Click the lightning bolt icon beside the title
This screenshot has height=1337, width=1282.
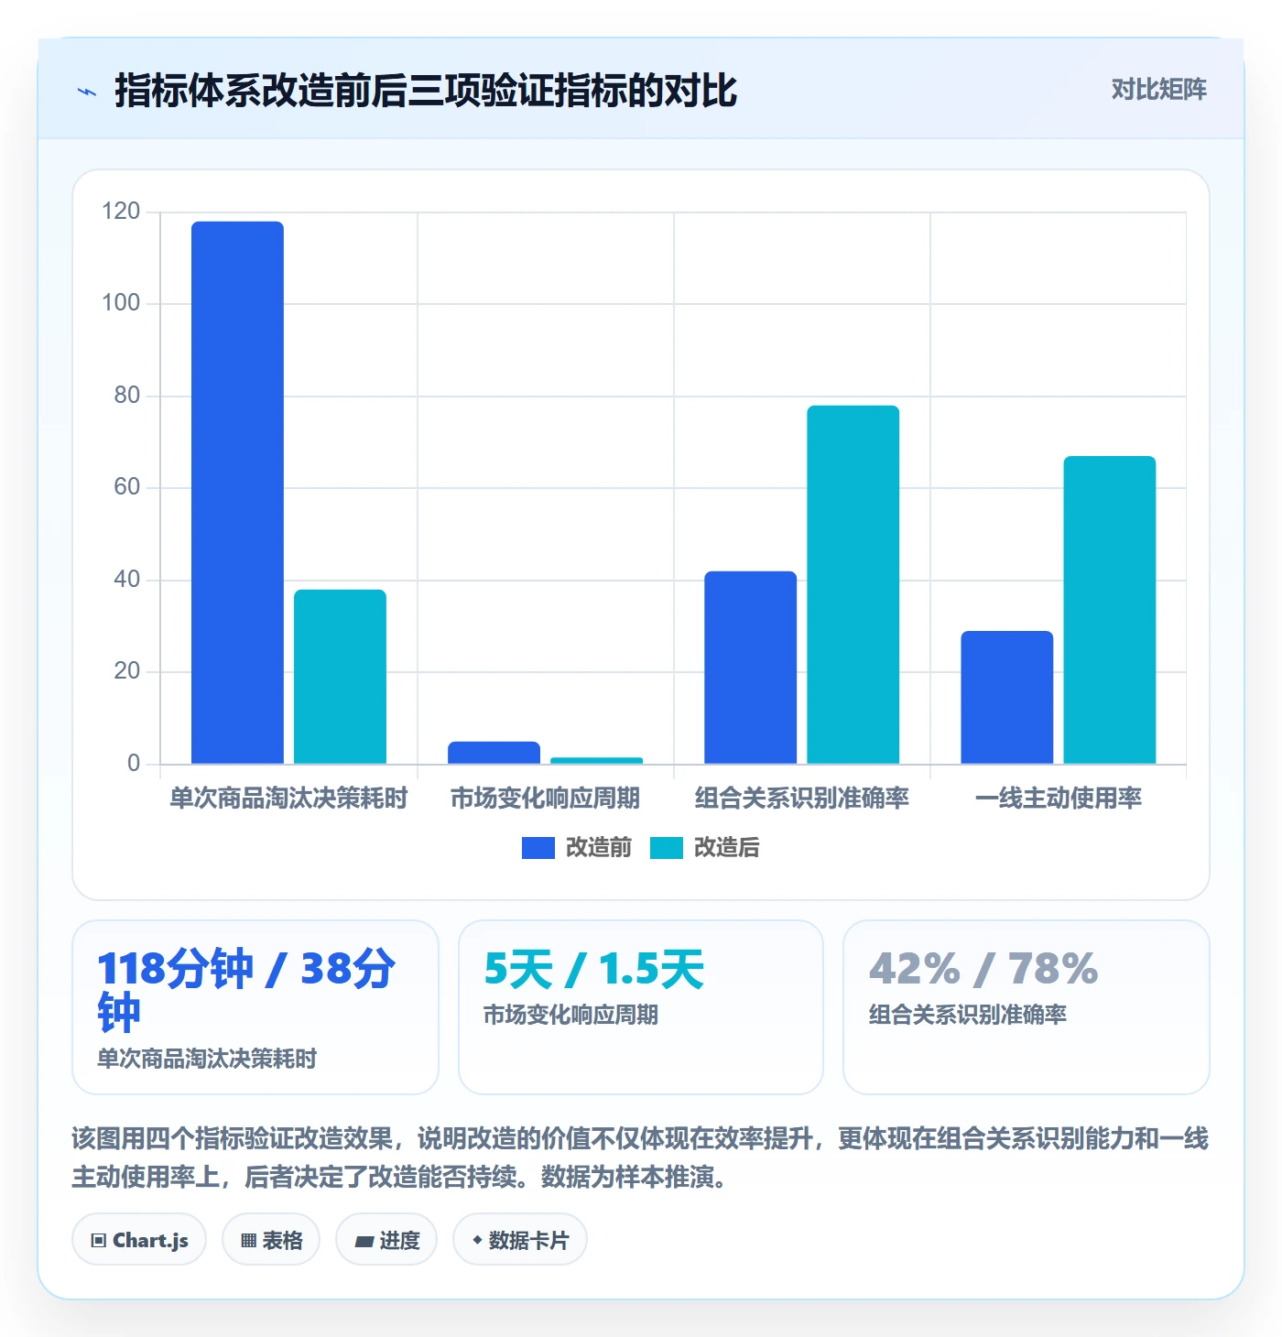click(87, 92)
